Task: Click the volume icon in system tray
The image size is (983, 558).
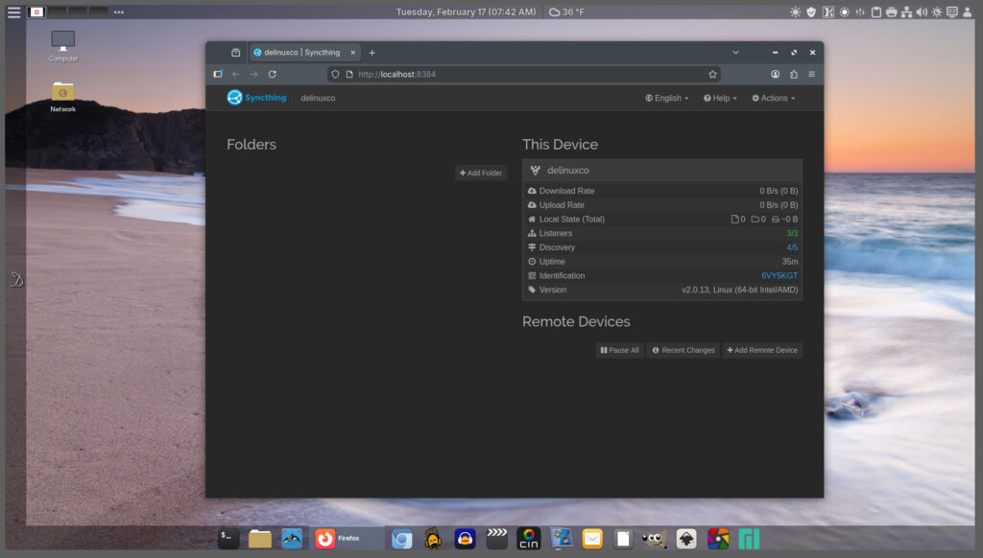Action: (x=922, y=12)
